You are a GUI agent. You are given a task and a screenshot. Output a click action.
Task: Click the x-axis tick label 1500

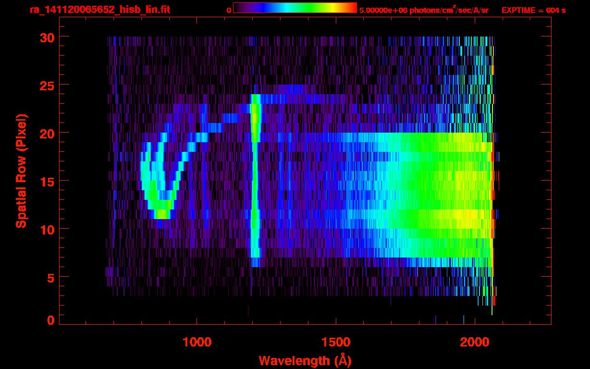(336, 342)
